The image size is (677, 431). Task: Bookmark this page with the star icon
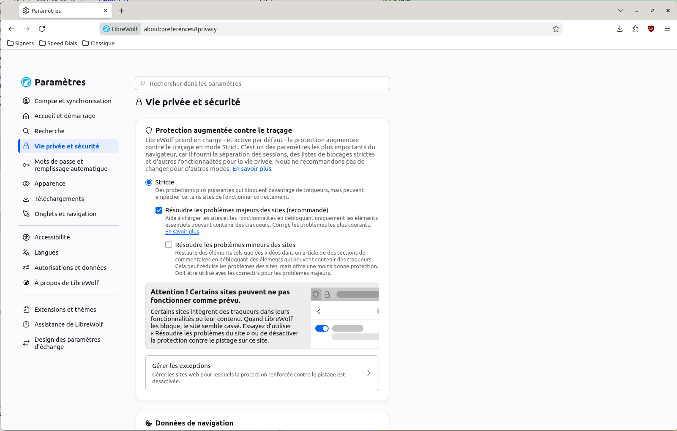pos(556,29)
